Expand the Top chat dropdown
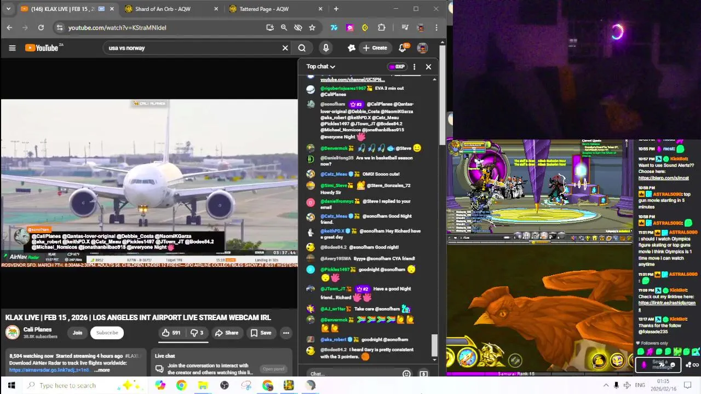This screenshot has height=394, width=701. coord(321,67)
